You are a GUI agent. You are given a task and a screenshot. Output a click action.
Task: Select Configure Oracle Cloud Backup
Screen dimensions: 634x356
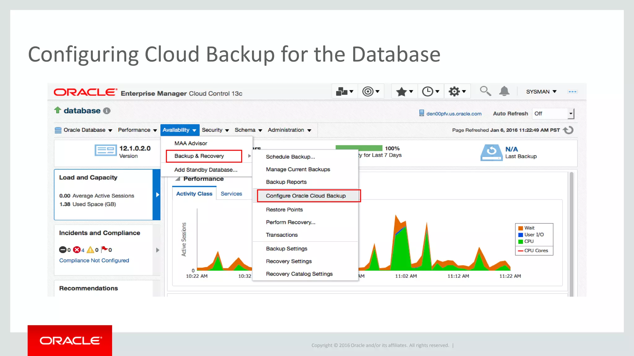point(309,196)
